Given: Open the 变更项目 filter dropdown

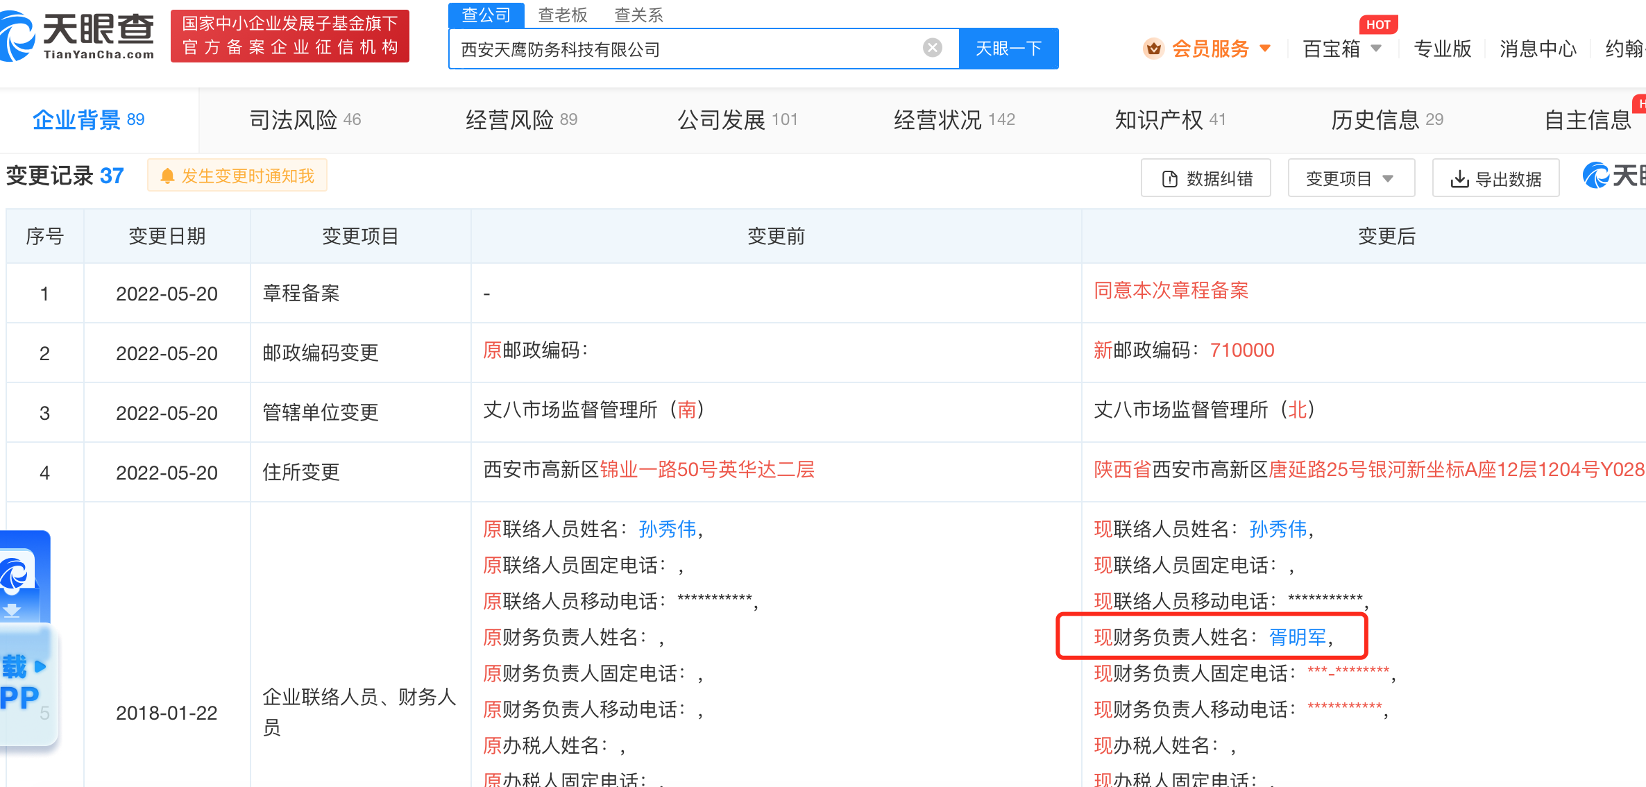Looking at the screenshot, I should click(x=1350, y=179).
